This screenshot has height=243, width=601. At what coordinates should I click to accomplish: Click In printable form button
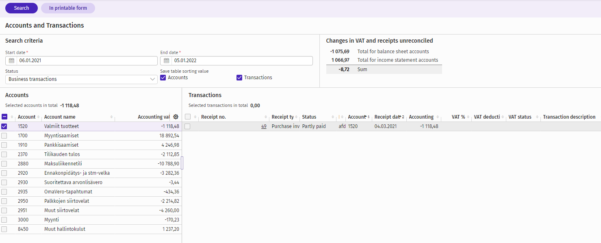point(68,8)
